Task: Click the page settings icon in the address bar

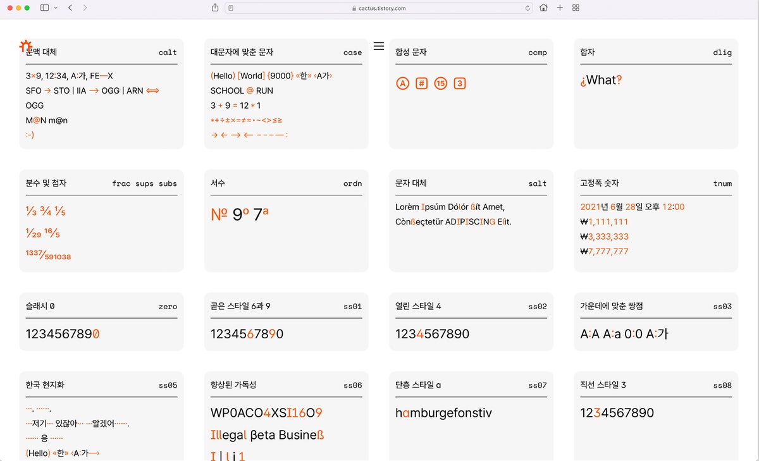Action: point(230,8)
